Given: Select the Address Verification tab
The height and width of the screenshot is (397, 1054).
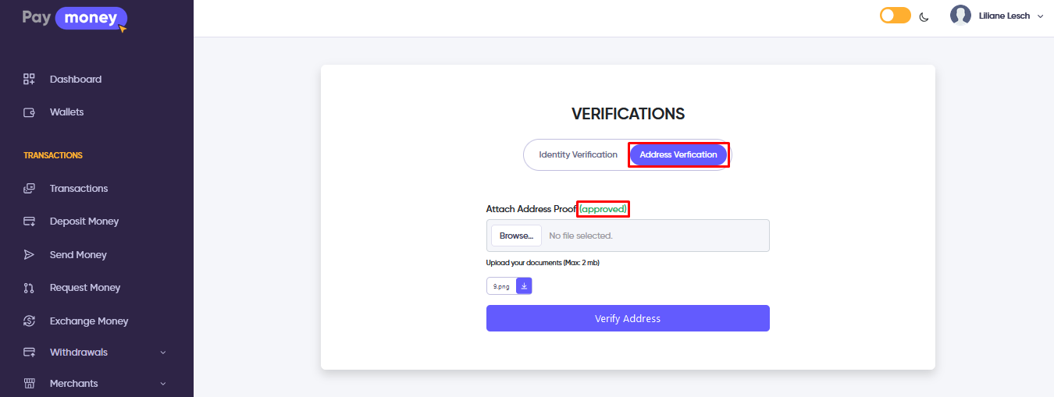Looking at the screenshot, I should tap(678, 154).
